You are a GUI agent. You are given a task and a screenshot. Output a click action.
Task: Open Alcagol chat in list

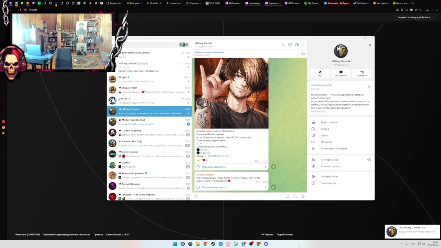(150, 79)
